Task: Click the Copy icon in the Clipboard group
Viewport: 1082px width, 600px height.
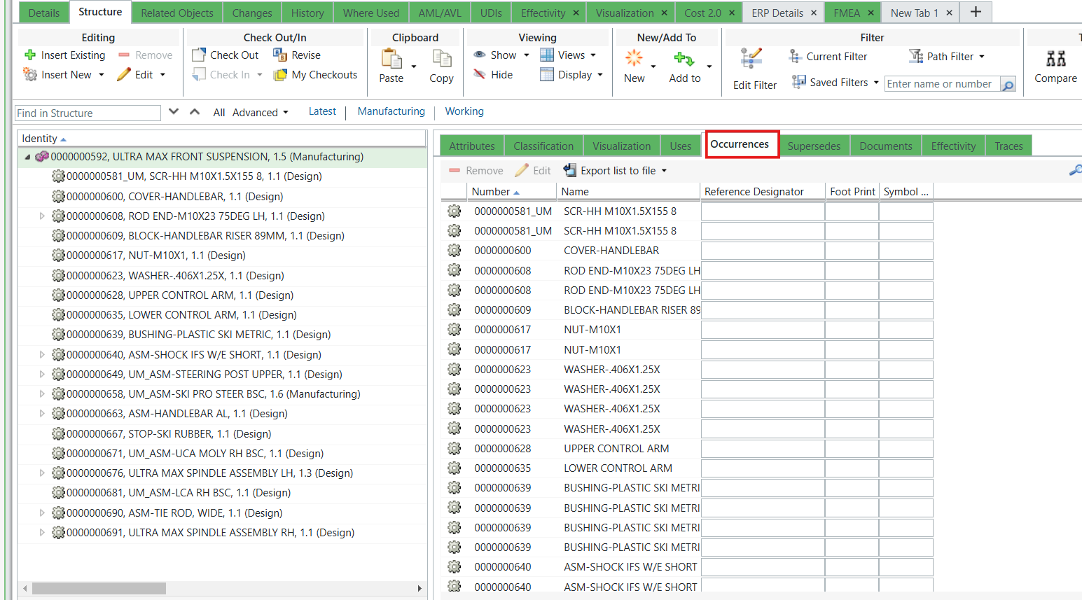Action: pos(441,65)
